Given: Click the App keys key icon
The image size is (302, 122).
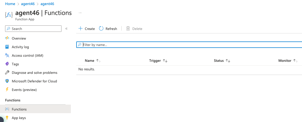Looking at the screenshot, I should (x=7, y=118).
